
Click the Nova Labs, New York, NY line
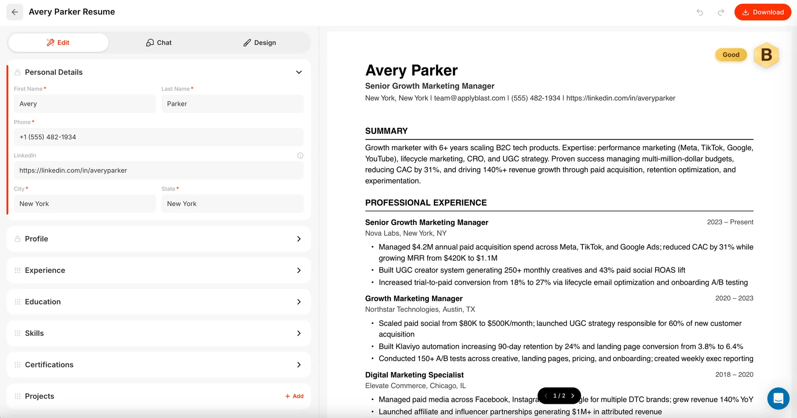click(406, 233)
